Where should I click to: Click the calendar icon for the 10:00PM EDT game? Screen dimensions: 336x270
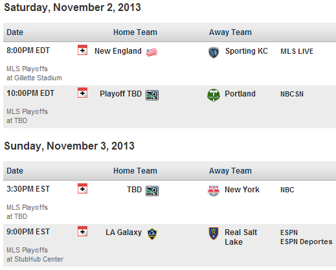coord(82,93)
